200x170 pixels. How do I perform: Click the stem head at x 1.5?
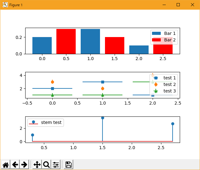tap(102, 118)
